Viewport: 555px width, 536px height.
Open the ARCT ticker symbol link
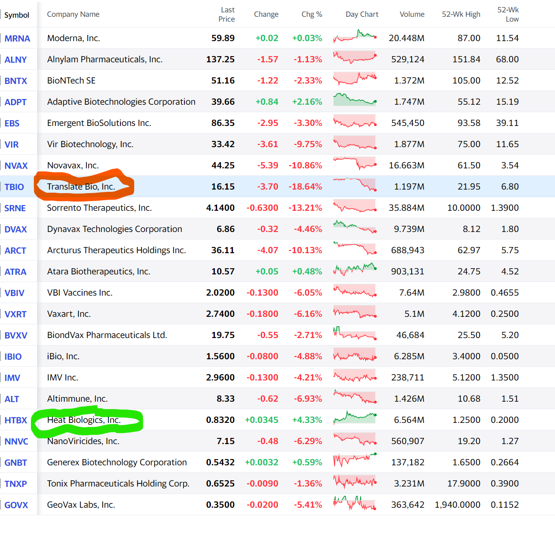tap(15, 251)
